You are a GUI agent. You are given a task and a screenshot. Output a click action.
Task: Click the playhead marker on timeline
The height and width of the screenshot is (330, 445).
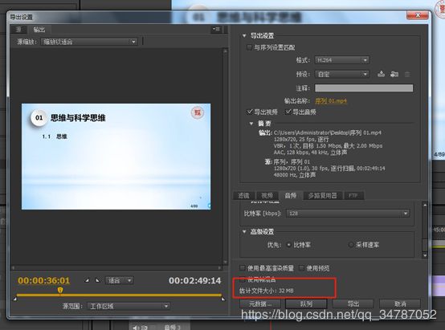click(x=60, y=290)
